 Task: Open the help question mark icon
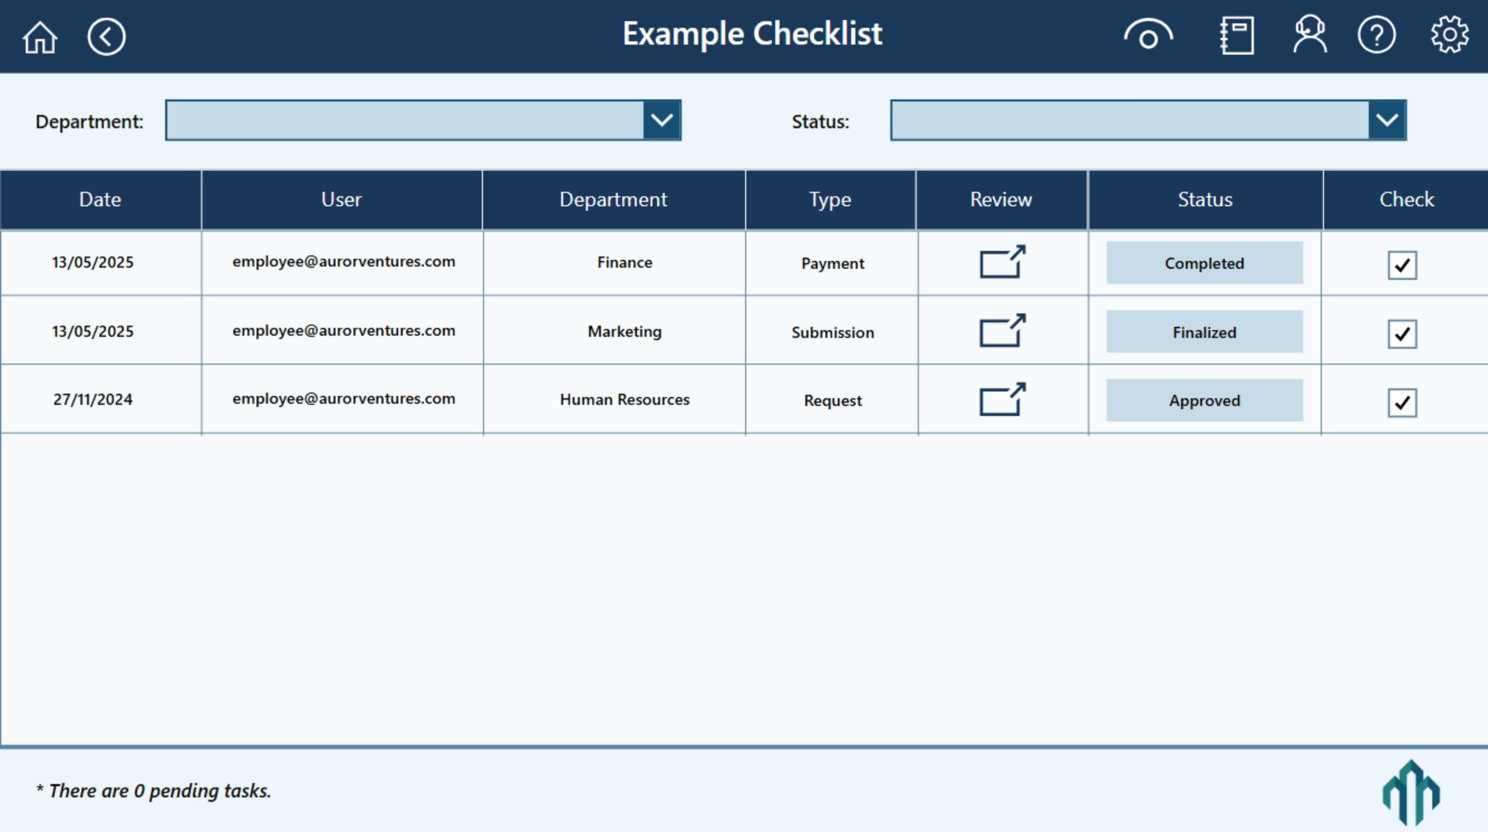tap(1376, 35)
